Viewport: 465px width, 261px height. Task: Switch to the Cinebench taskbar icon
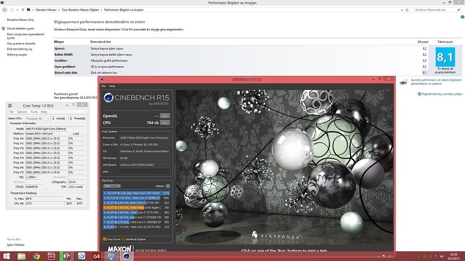pyautogui.click(x=126, y=256)
